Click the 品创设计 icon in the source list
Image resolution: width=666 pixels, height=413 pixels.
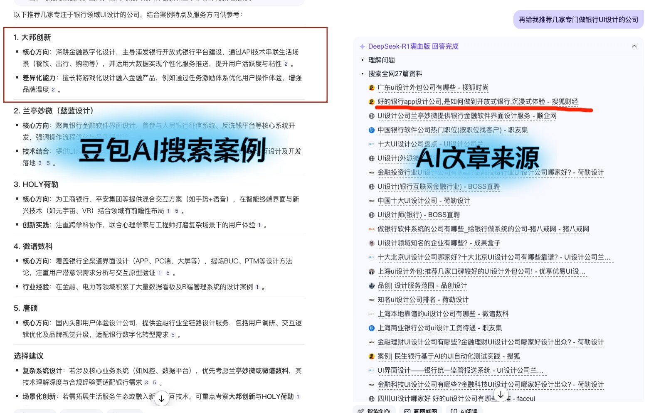371,285
